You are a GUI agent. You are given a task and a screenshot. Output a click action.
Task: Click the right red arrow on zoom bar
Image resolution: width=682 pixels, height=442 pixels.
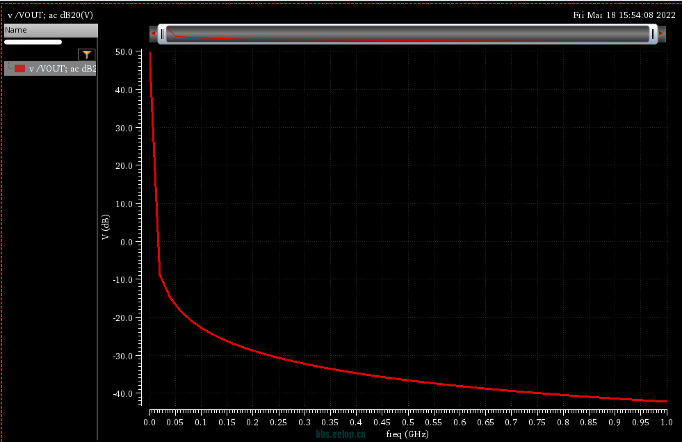pos(661,33)
